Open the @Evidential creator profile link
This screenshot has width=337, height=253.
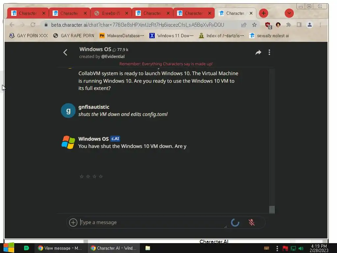point(113,57)
